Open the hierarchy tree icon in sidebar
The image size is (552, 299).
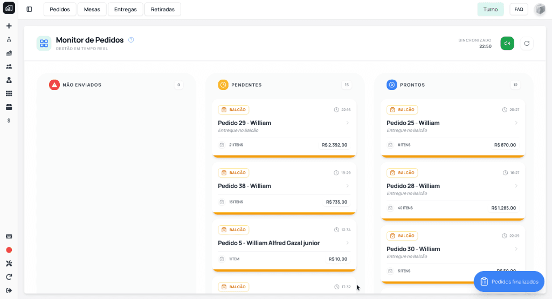9,39
